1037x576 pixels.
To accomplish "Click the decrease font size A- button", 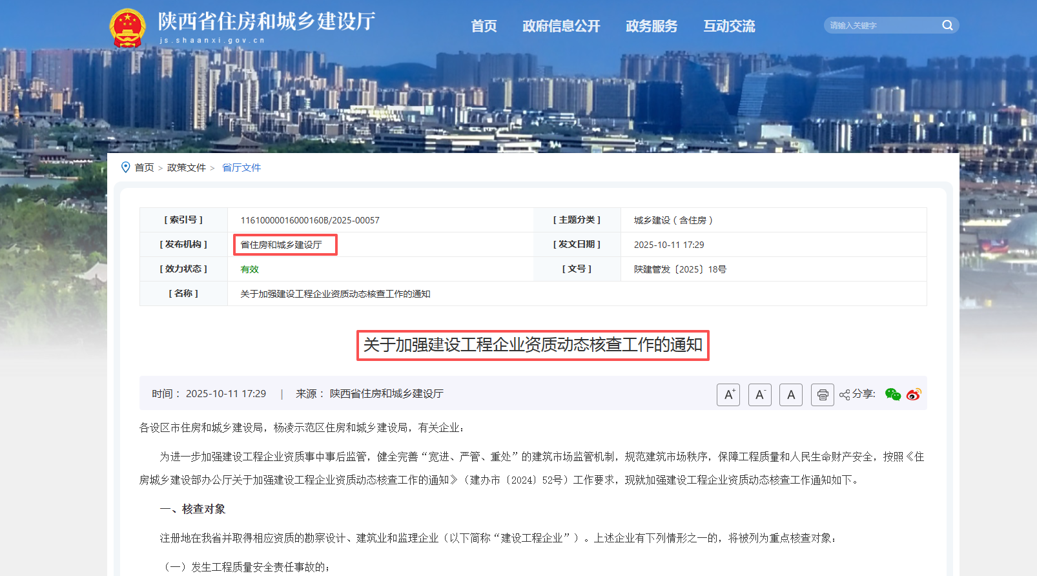I will click(x=759, y=395).
